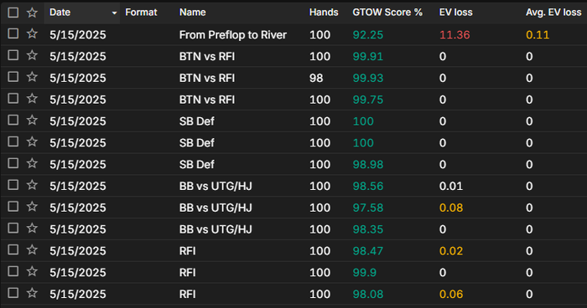Viewport: 587px width, 308px height.
Task: Select checkbox for BB vs UTG/HJ 98.56
Action: point(13,186)
